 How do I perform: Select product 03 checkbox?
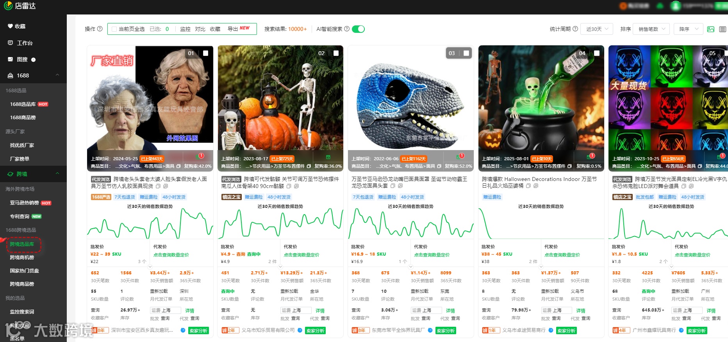[466, 53]
